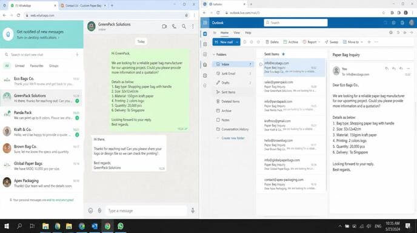Open the WhatsApp app from the taskbar

[x=121, y=226]
